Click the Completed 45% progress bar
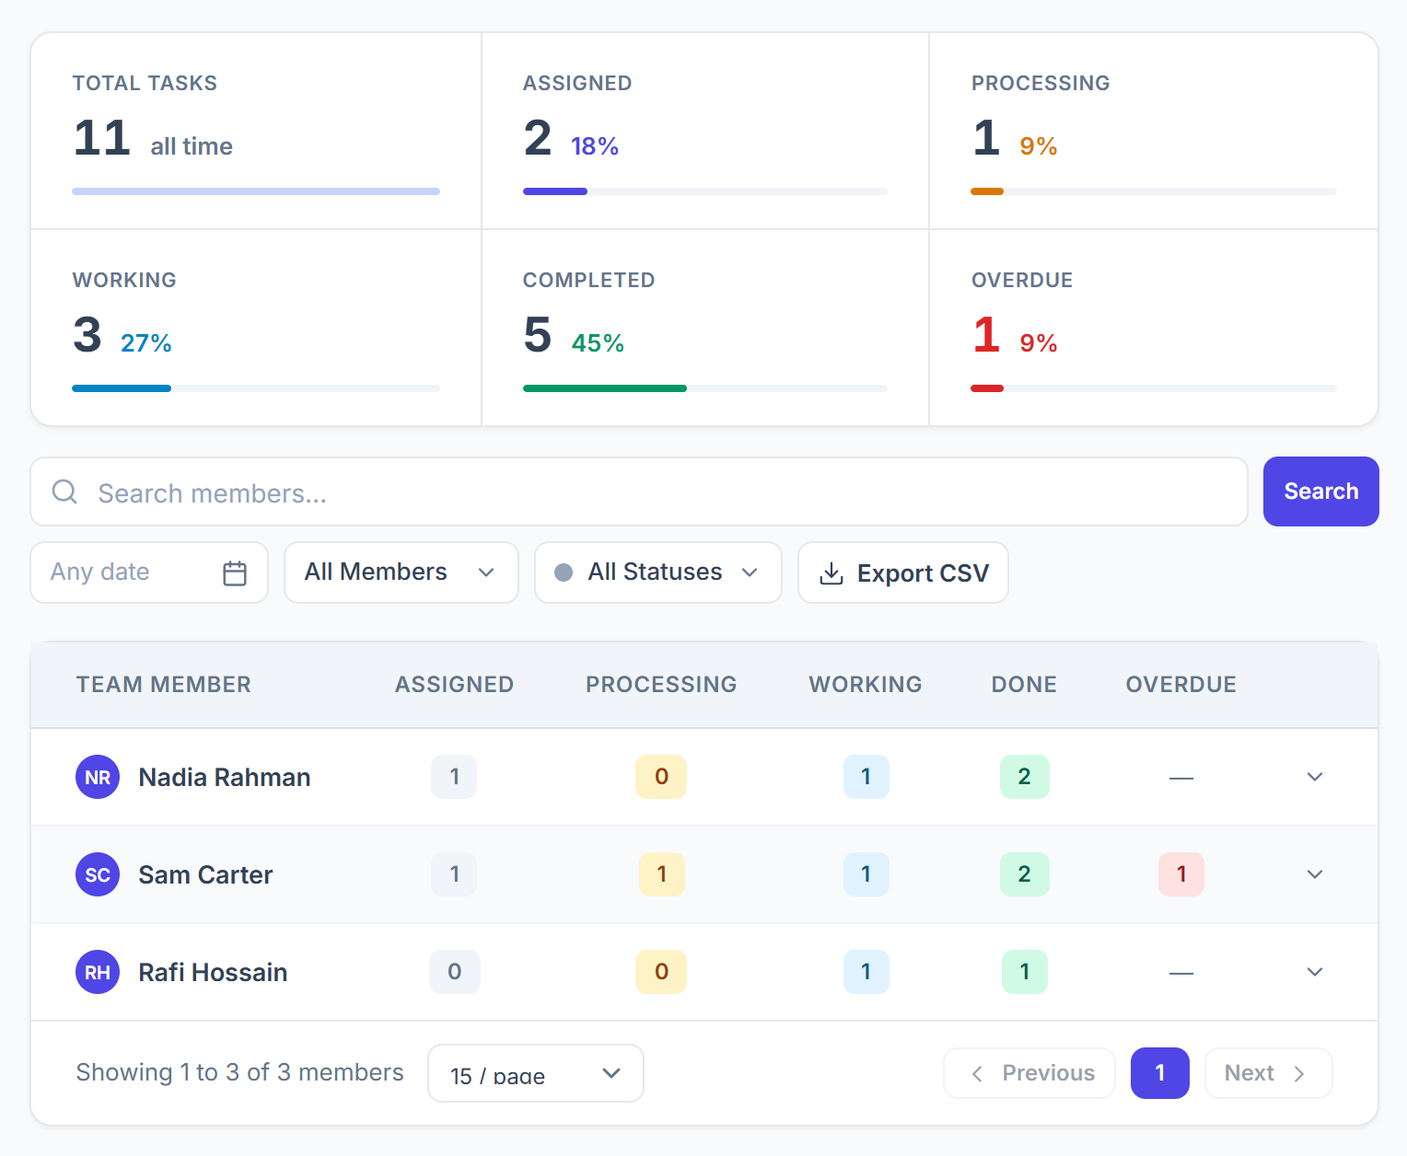Image resolution: width=1407 pixels, height=1156 pixels. [705, 388]
